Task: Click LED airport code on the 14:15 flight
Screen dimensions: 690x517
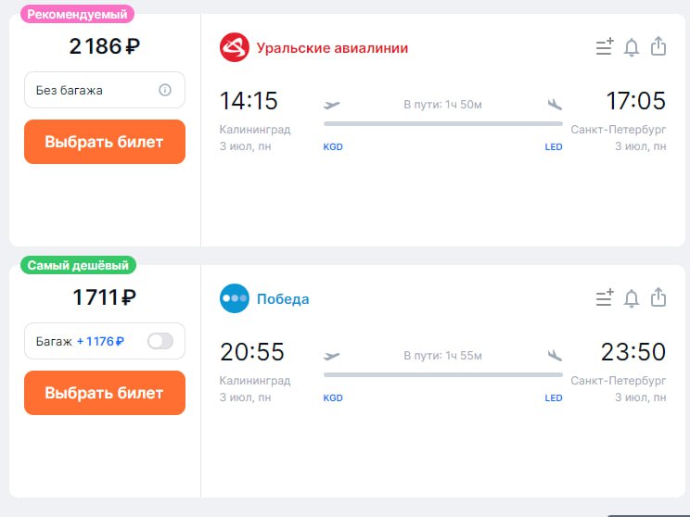Action: tap(553, 147)
